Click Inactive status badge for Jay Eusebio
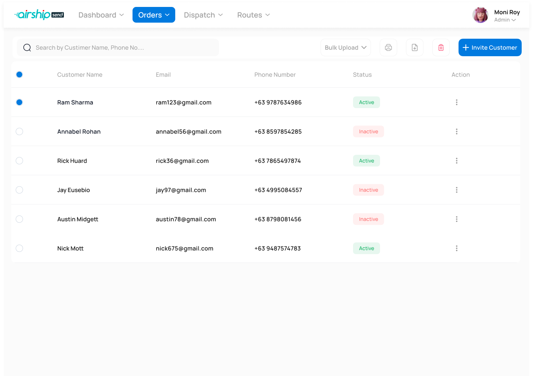Viewport: 533px width, 376px height. click(x=368, y=190)
